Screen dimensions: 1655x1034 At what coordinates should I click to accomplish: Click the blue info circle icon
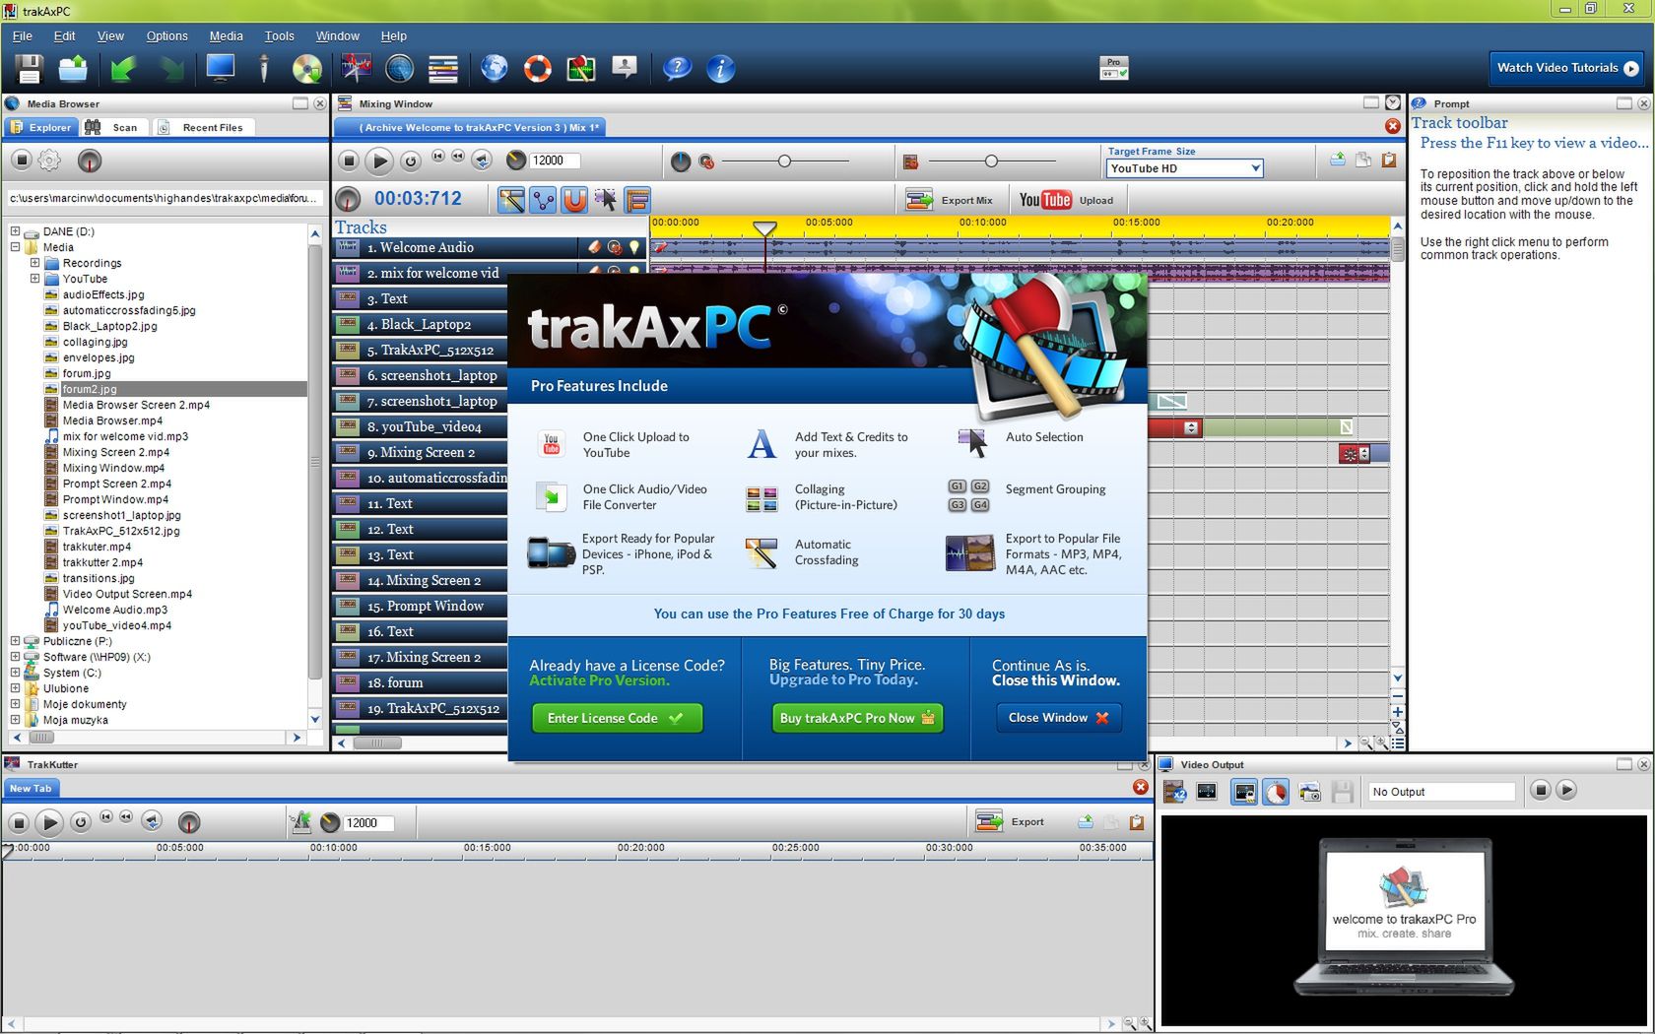click(x=721, y=68)
